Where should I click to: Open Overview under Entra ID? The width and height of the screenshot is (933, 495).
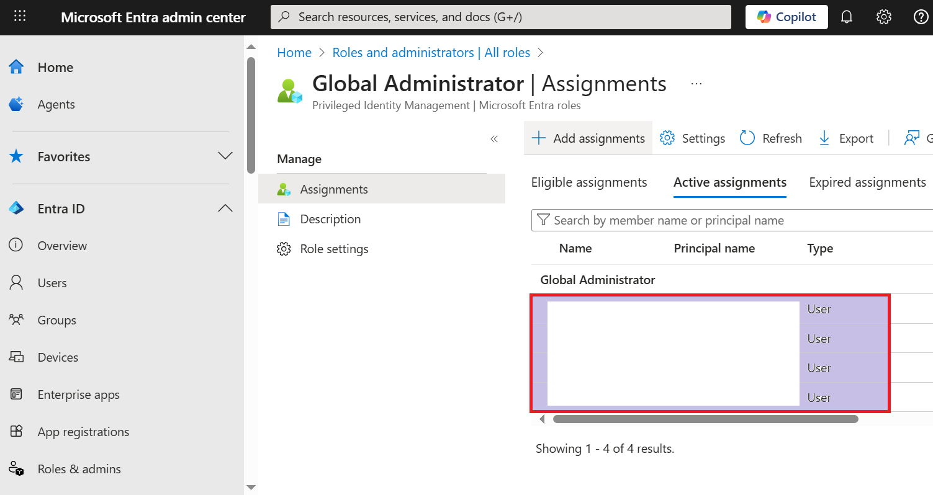[x=62, y=246]
